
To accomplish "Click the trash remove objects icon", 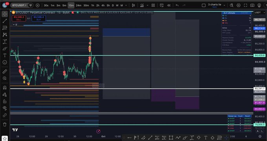I will click(x=5, y=125).
